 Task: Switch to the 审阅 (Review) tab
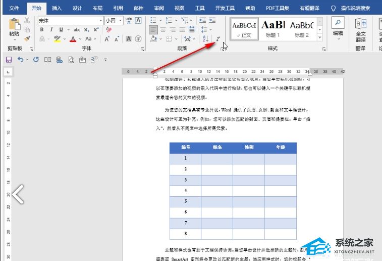pos(159,8)
